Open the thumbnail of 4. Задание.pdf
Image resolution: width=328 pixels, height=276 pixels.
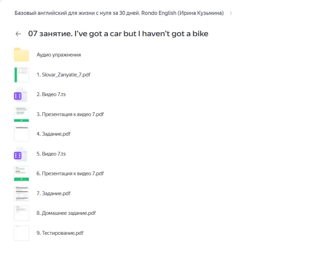tap(22, 134)
